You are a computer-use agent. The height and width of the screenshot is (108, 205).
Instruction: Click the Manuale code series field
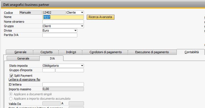[30, 12]
